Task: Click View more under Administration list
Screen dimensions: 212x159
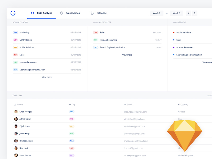Action: 47,77
